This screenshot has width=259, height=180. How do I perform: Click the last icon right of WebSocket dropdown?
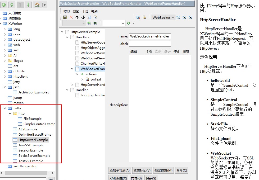tap(190, 17)
